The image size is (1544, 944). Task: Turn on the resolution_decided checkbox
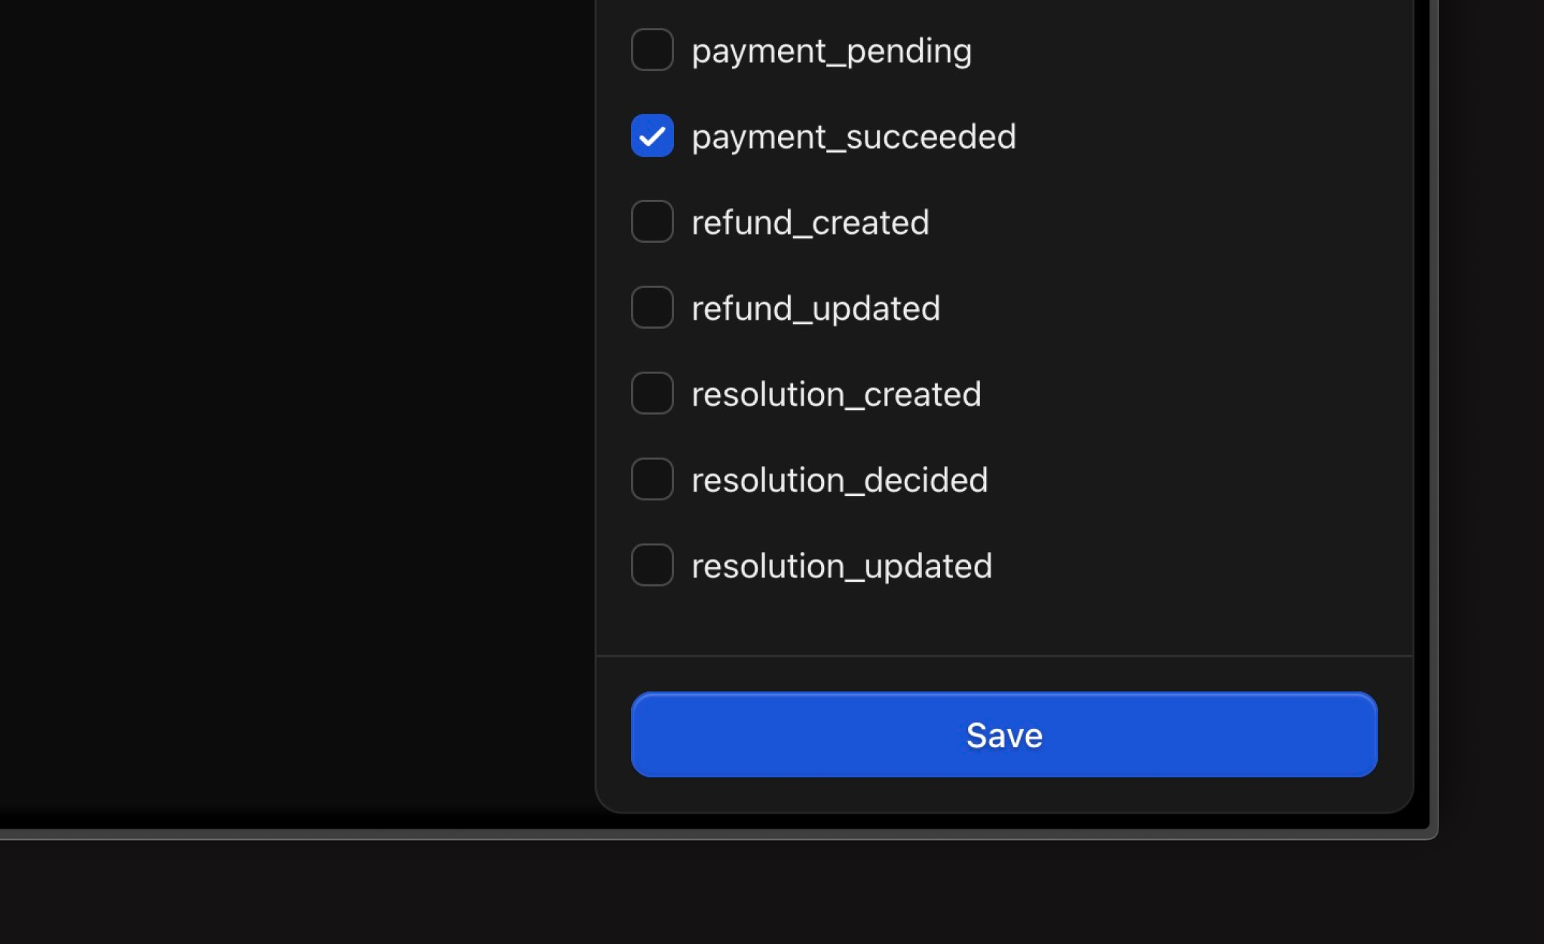652,480
